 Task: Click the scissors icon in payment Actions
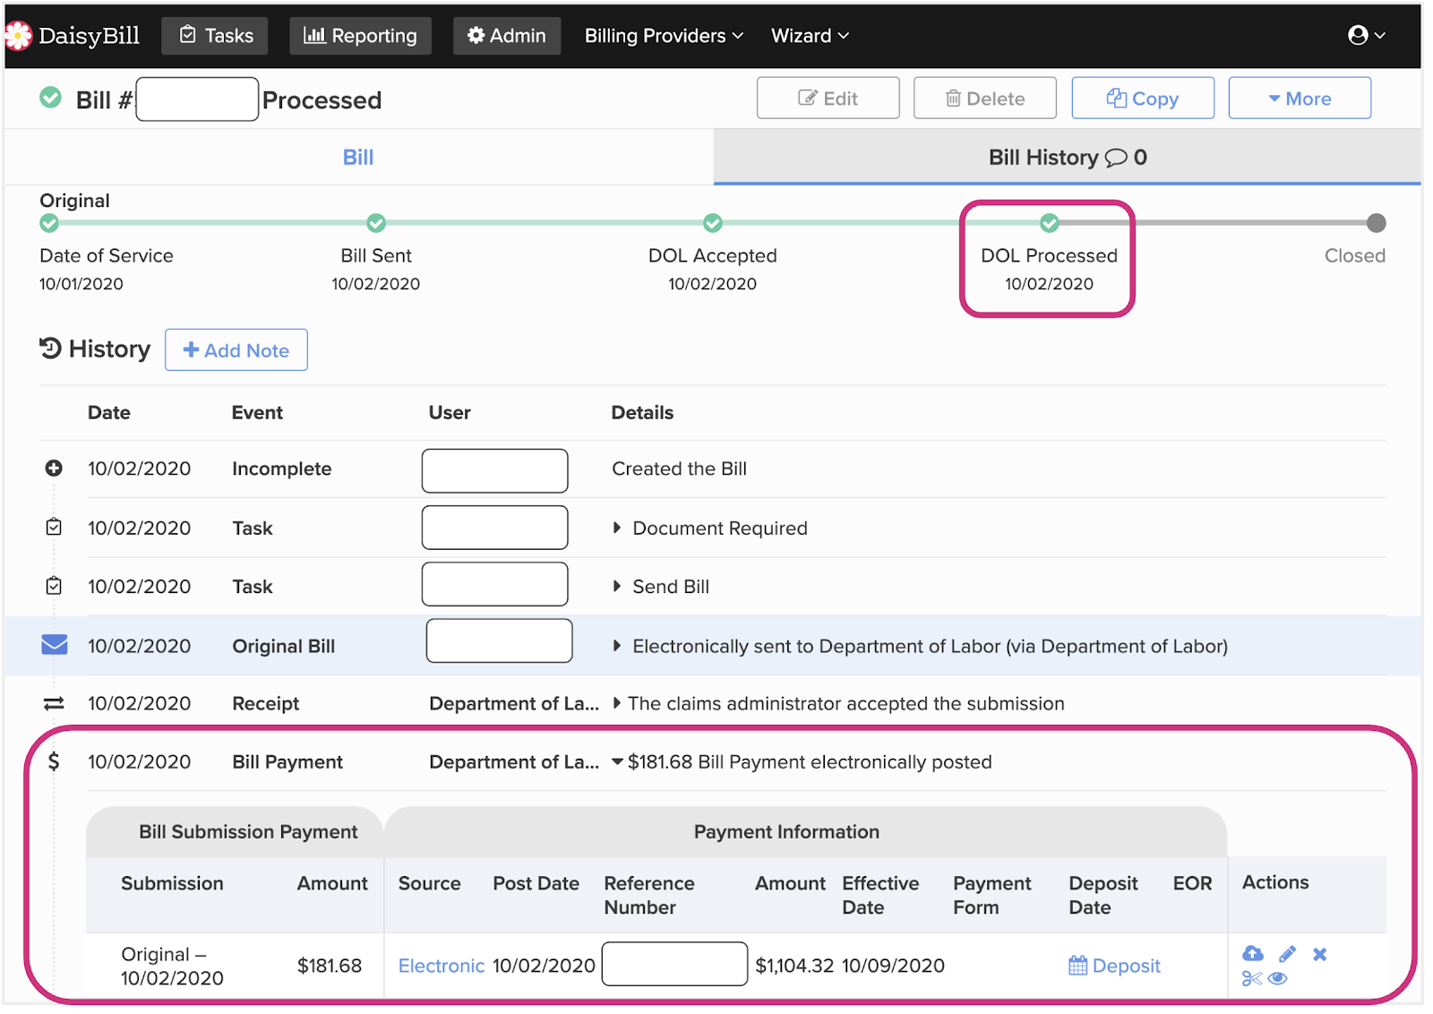(x=1251, y=978)
